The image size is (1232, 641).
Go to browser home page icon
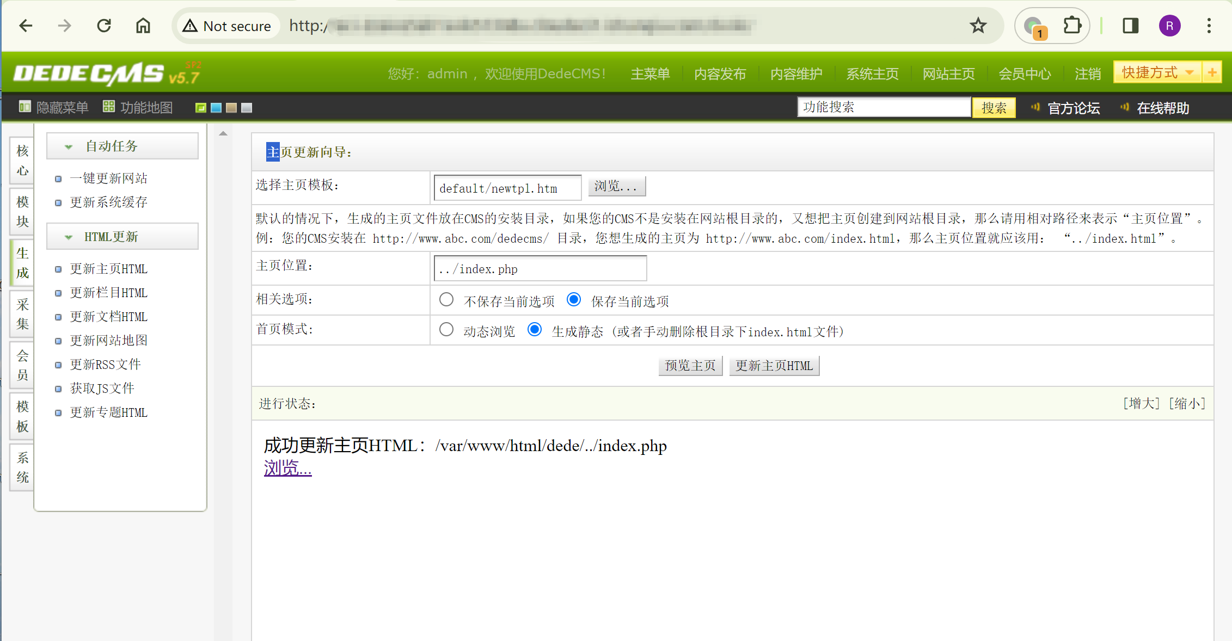coord(143,26)
